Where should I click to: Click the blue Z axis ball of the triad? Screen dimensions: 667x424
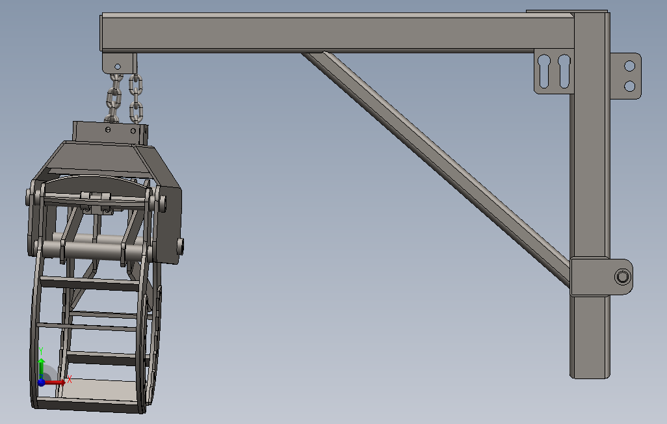click(41, 383)
